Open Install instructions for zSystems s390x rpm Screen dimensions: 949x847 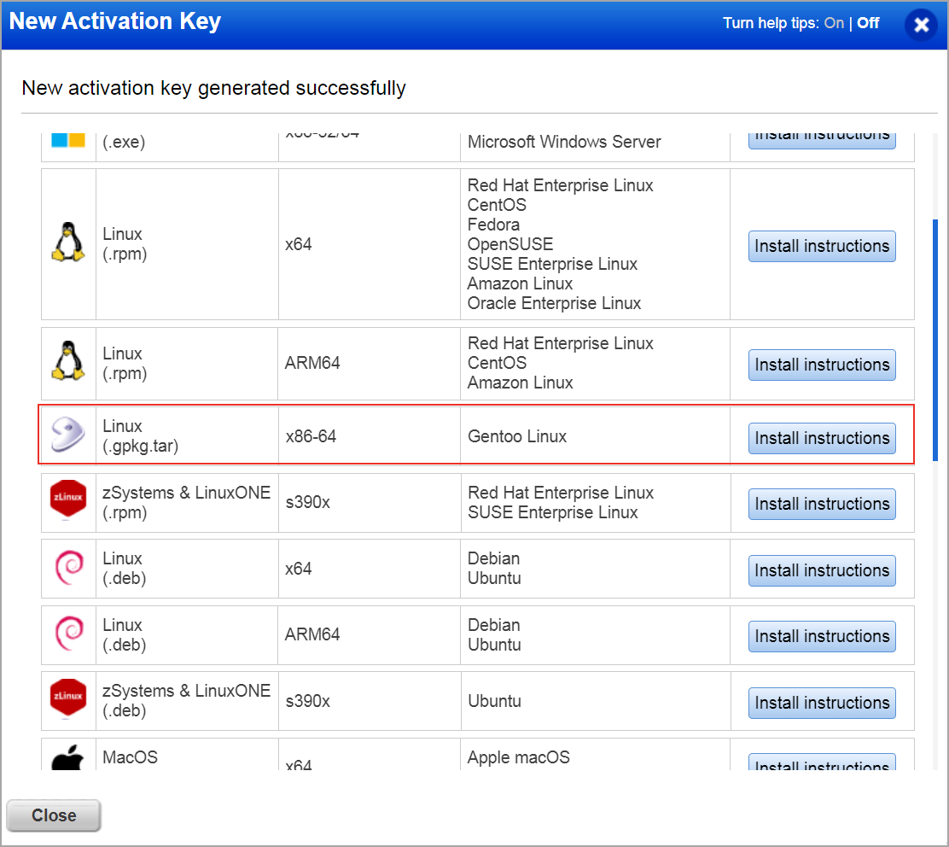pos(822,504)
